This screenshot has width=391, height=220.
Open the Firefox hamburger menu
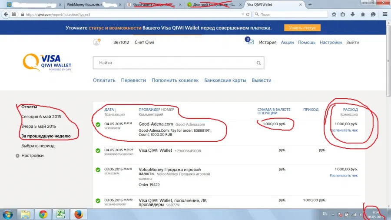(x=385, y=14)
